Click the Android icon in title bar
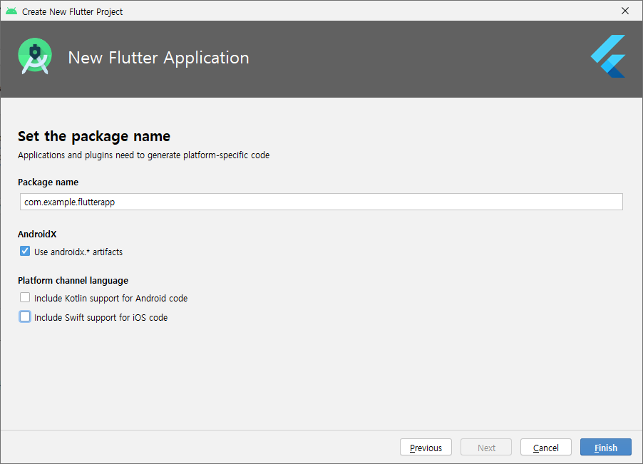Image resolution: width=643 pixels, height=464 pixels. pyautogui.click(x=11, y=11)
